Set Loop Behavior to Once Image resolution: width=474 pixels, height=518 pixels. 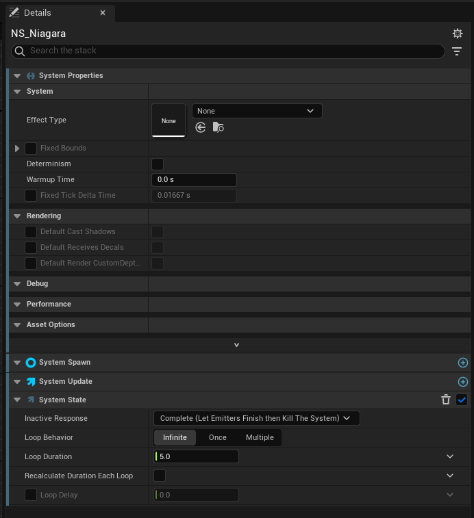(x=218, y=437)
